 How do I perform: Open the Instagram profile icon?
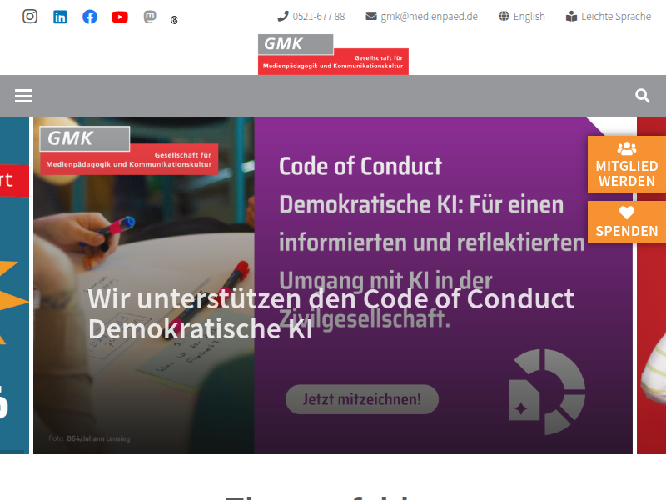pyautogui.click(x=30, y=17)
